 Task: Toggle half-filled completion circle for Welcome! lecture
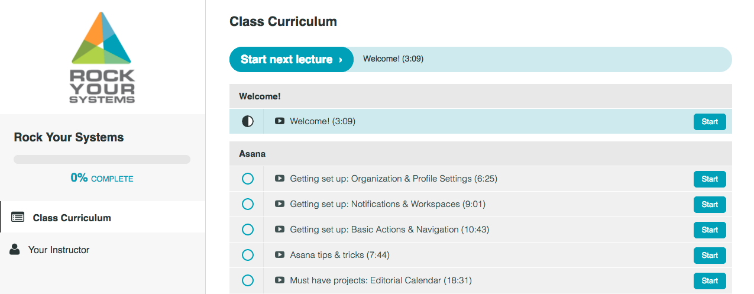point(248,121)
